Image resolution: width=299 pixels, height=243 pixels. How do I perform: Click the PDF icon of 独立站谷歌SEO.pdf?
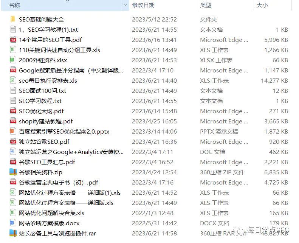coord(13,141)
